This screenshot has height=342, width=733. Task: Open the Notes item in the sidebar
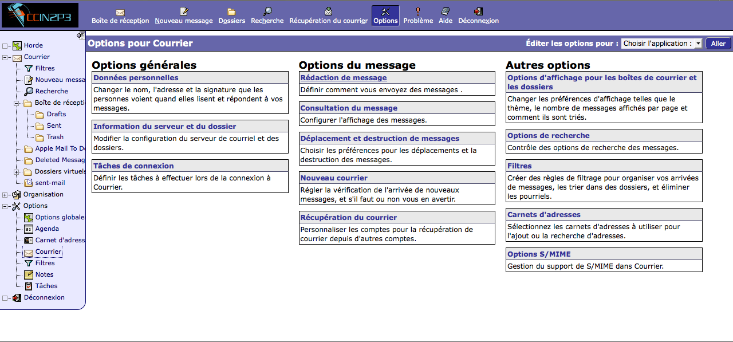[44, 274]
